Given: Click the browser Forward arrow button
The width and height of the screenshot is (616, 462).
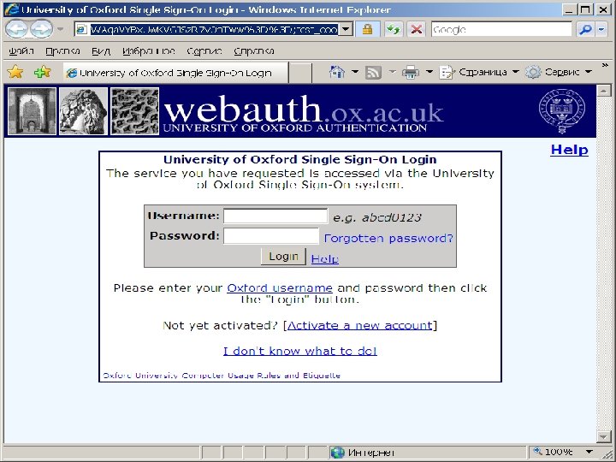Looking at the screenshot, I should coord(42,29).
